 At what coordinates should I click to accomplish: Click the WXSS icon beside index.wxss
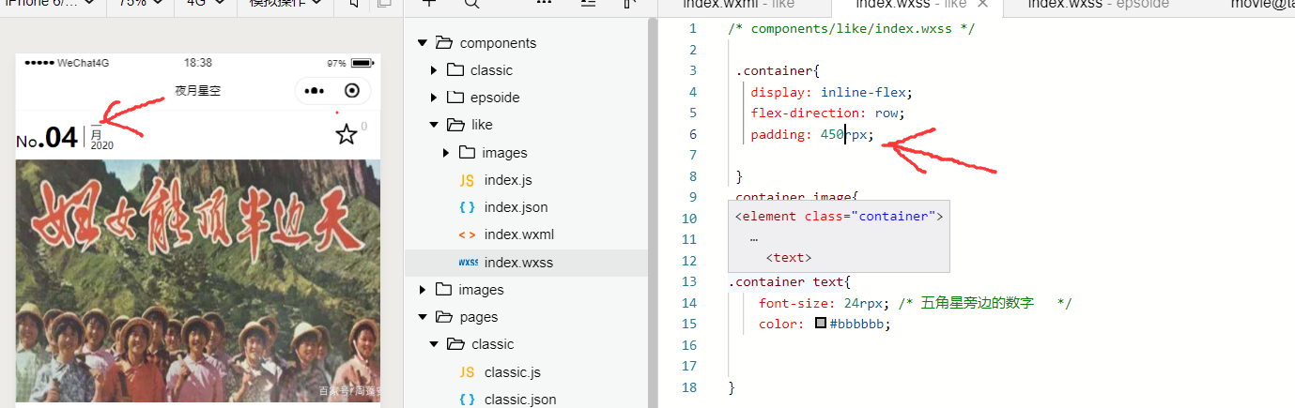click(468, 263)
